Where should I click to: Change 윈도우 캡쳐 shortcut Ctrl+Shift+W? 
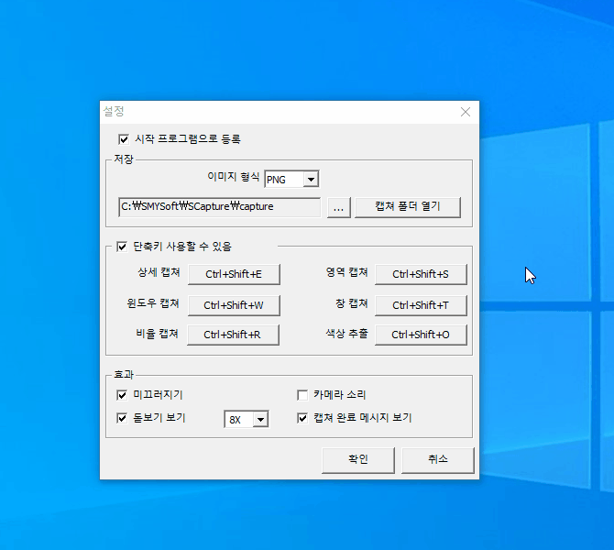click(234, 305)
